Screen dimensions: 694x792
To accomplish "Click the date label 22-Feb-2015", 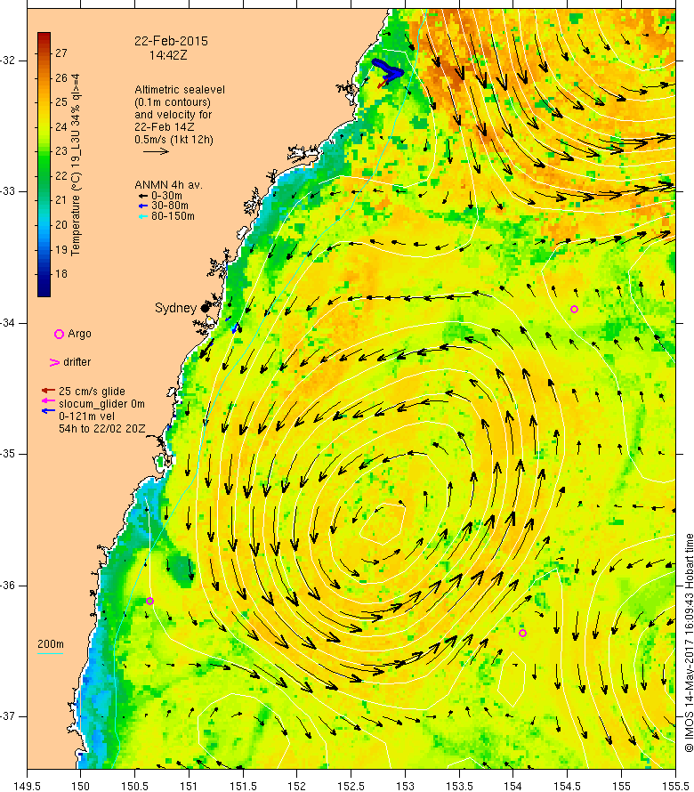I will [171, 41].
